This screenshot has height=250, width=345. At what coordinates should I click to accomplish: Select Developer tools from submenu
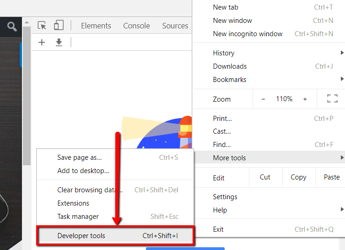pos(81,236)
